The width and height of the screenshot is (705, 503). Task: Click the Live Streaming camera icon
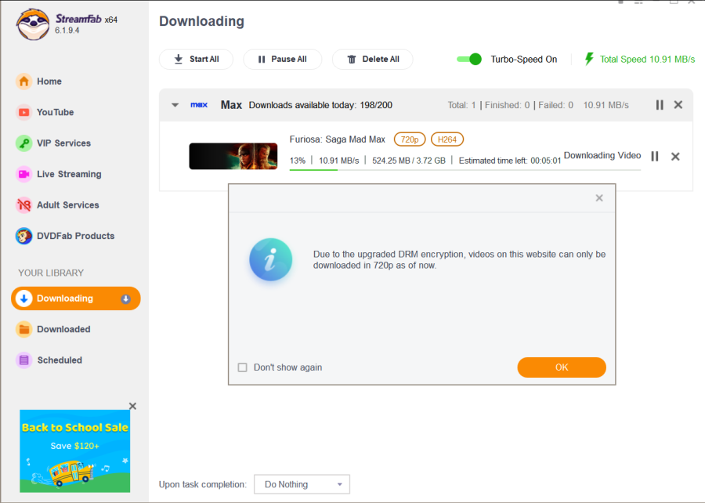point(23,174)
